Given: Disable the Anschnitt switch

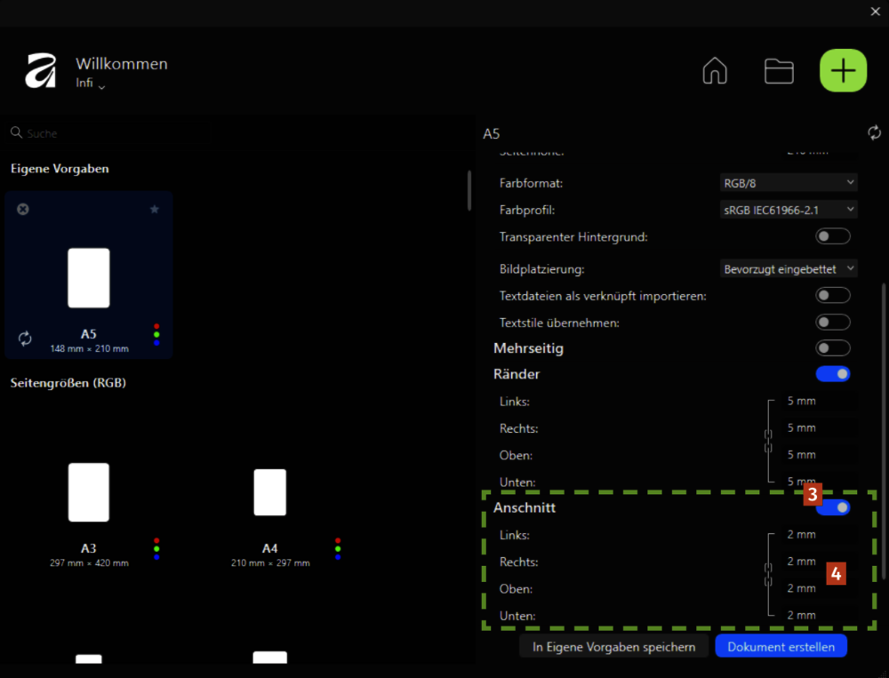Looking at the screenshot, I should [x=833, y=507].
